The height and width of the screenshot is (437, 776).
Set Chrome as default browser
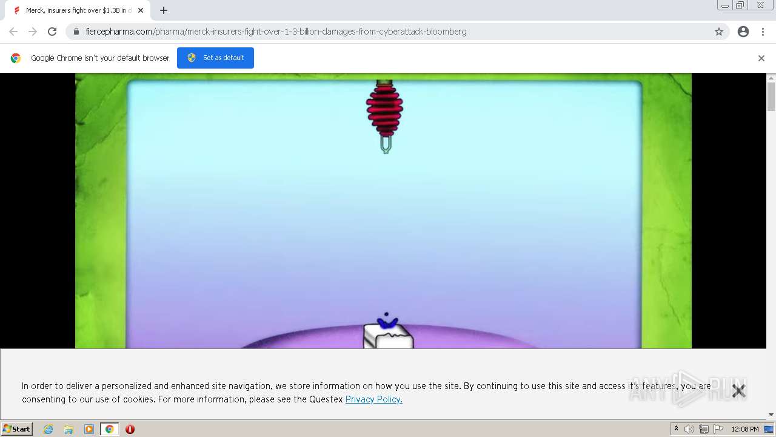coord(215,58)
